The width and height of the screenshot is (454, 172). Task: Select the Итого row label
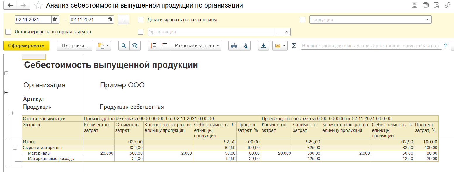click(x=29, y=142)
